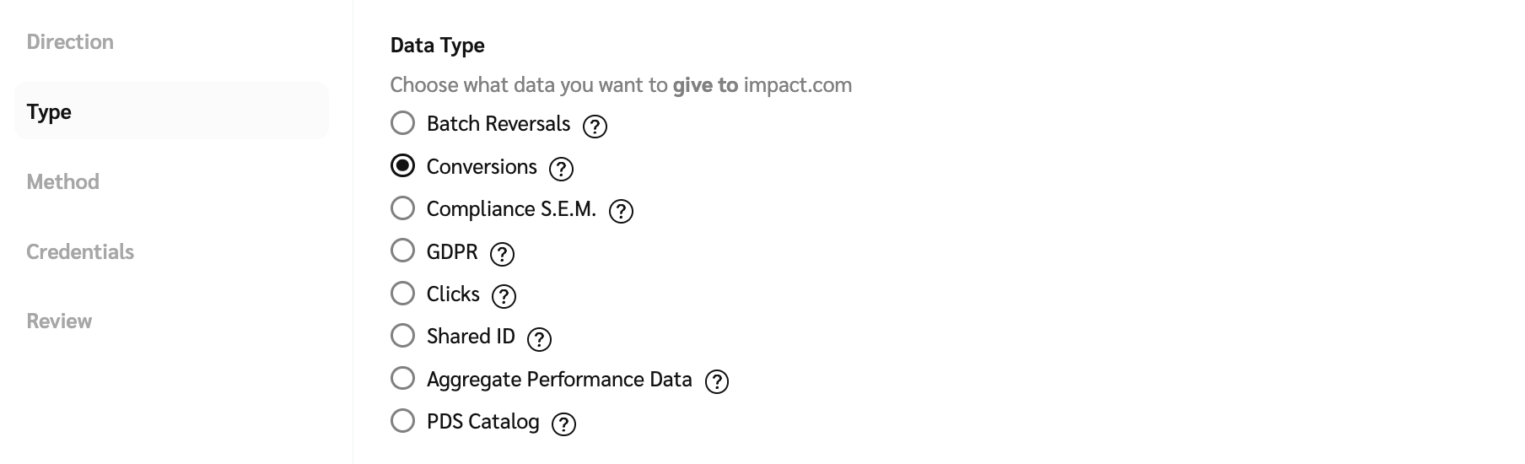The height and width of the screenshot is (464, 1525).
Task: Choose the Conversions data type option
Action: (403, 166)
